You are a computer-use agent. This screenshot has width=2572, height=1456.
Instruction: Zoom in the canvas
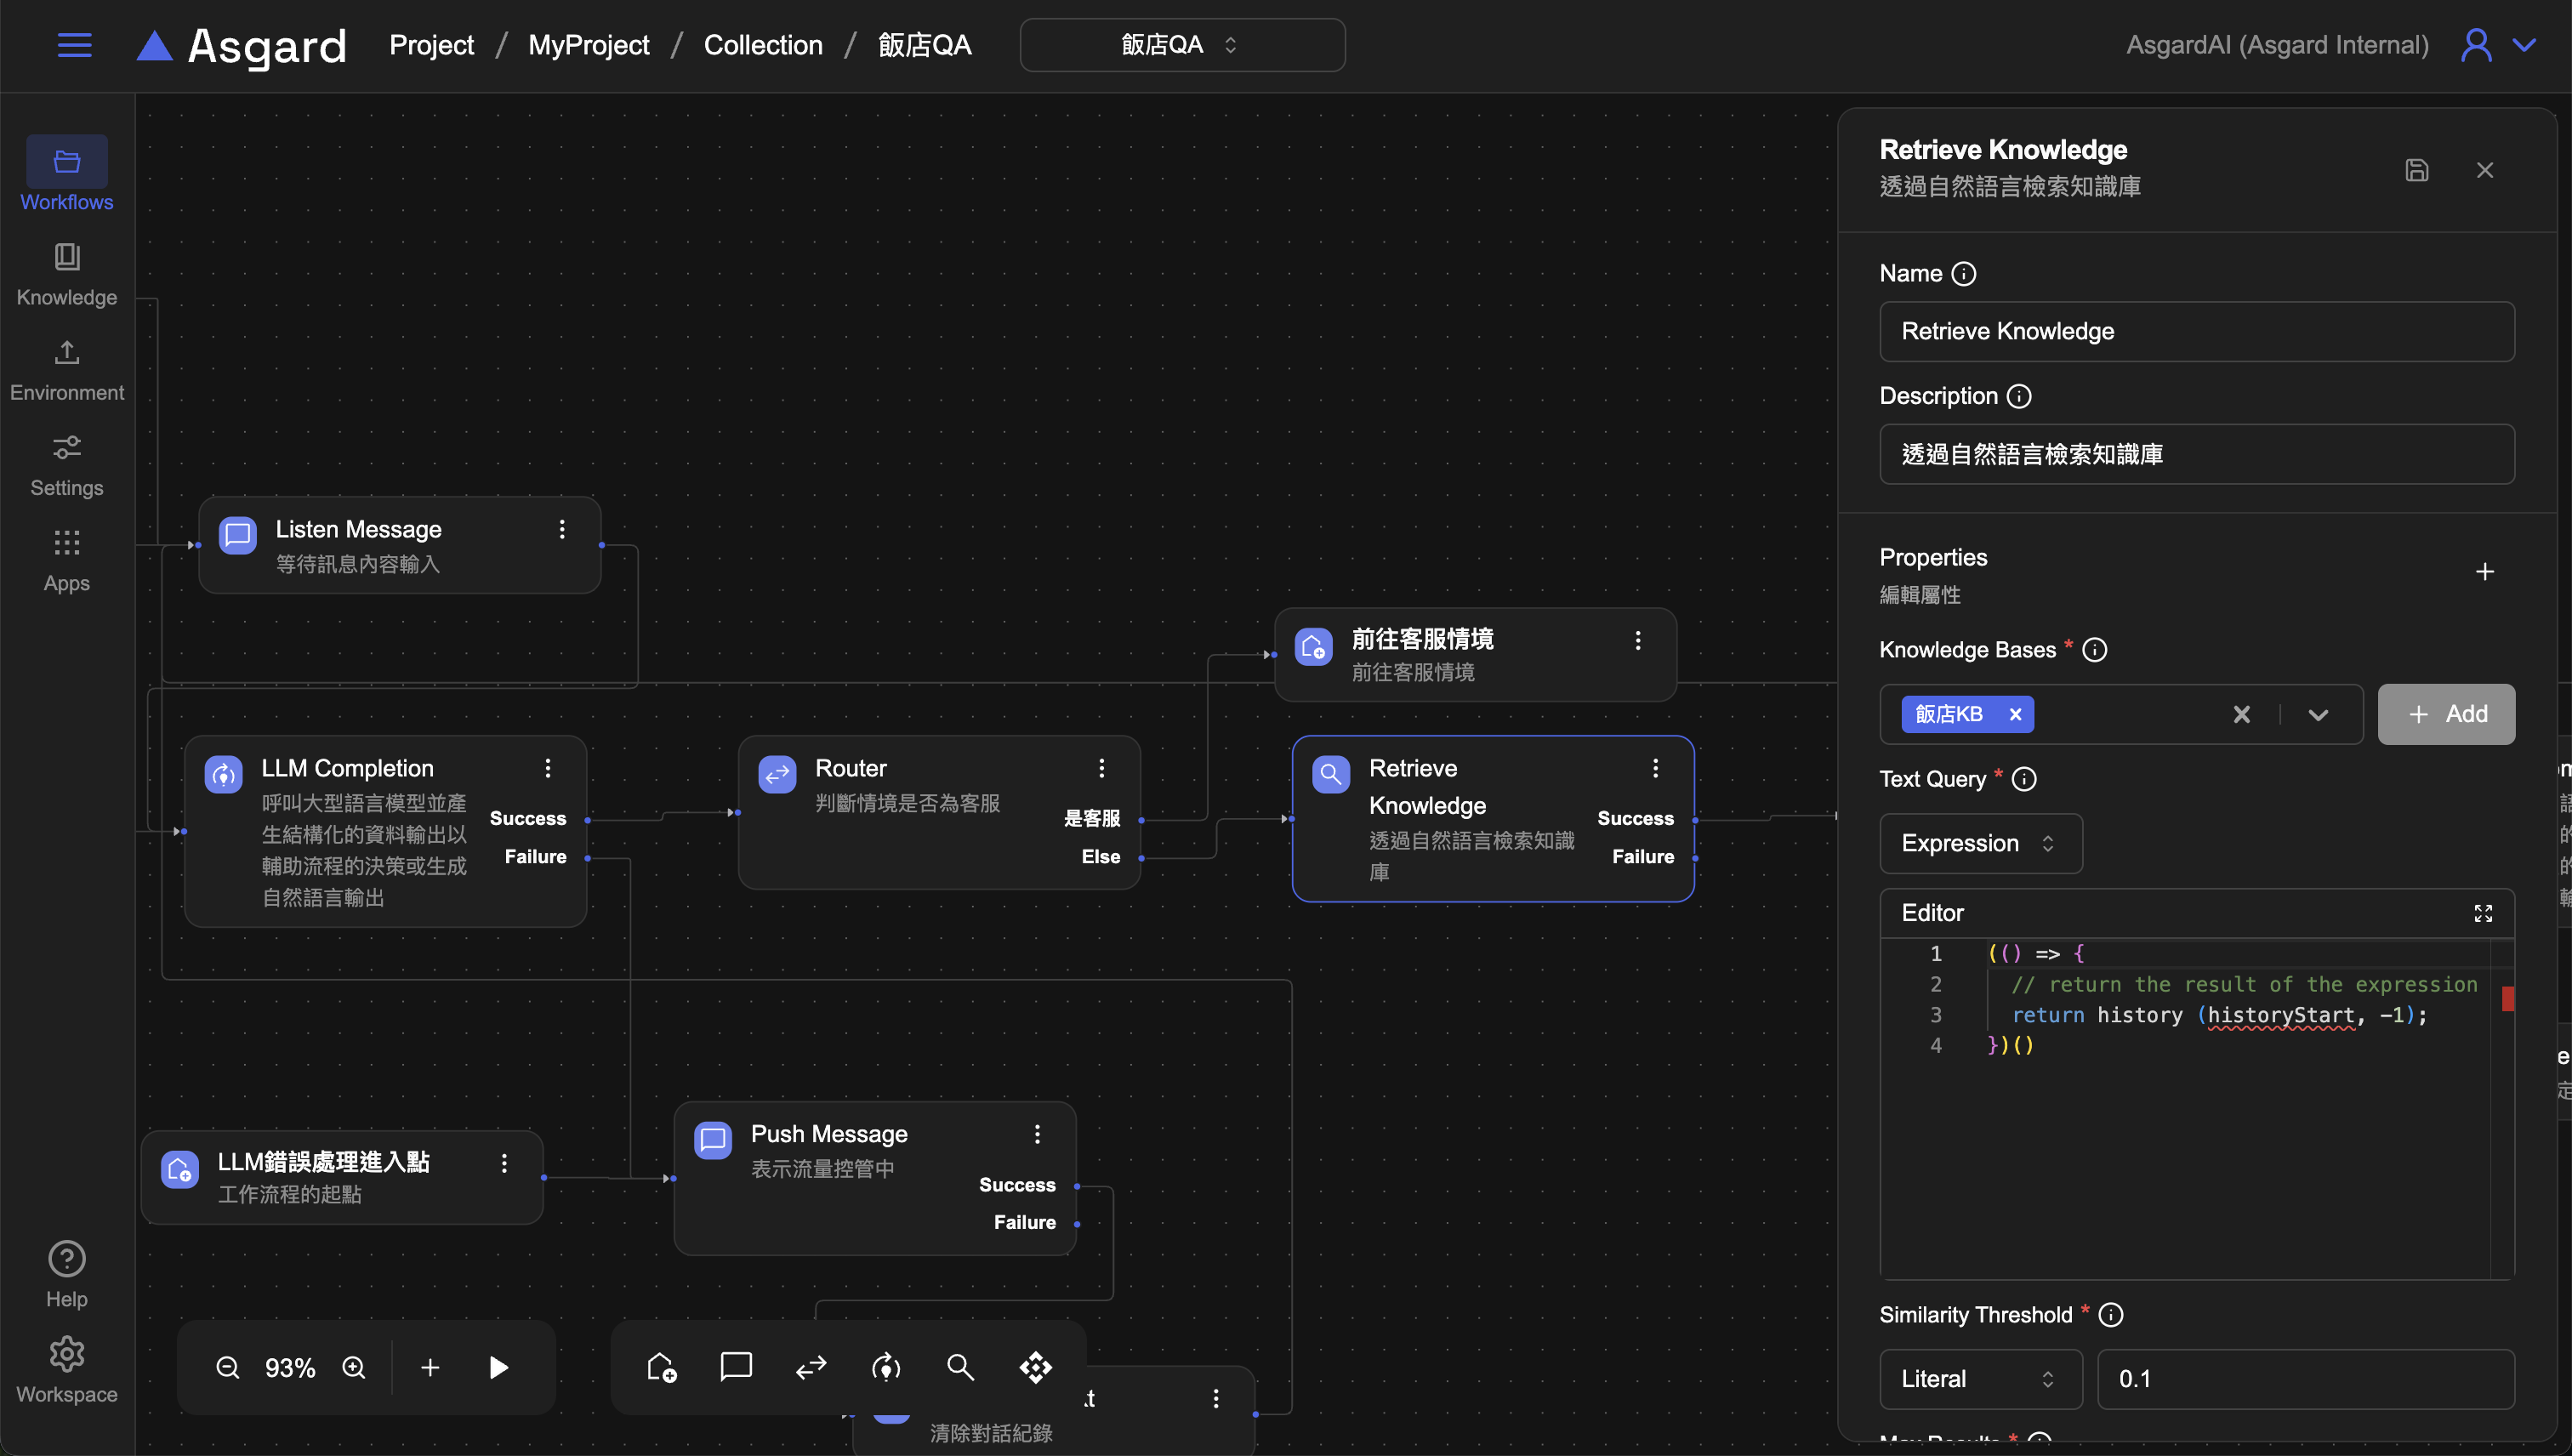(354, 1367)
